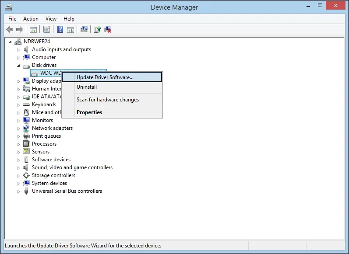The width and height of the screenshot is (349, 254).
Task: Click the Monitors category icon
Action: pyautogui.click(x=26, y=120)
